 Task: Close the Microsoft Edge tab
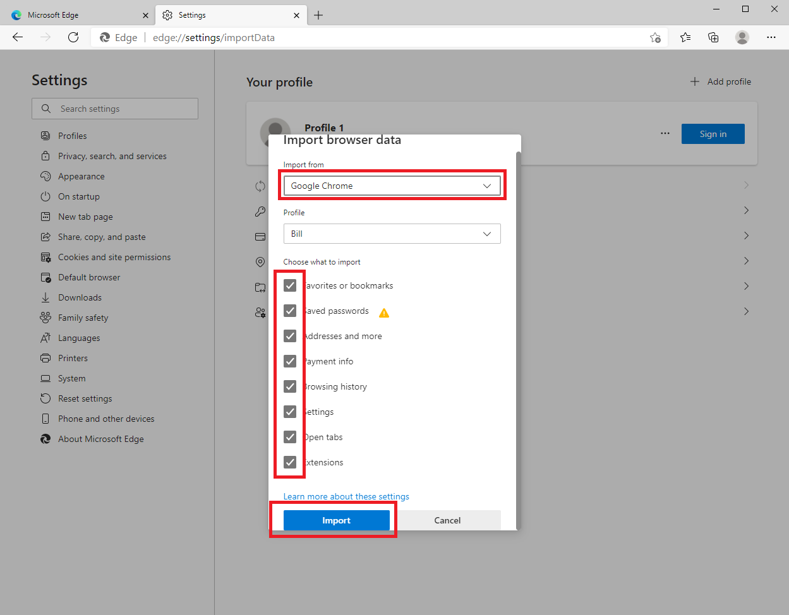coord(145,15)
